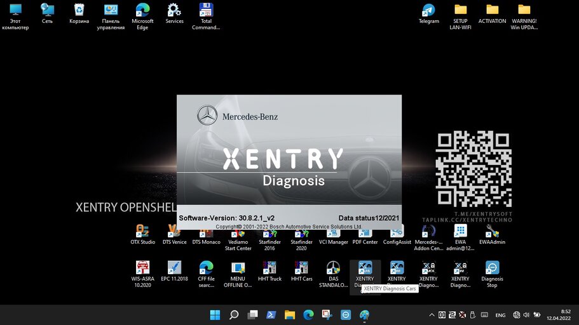Open Microsoft Edge in the taskbar

click(308, 315)
